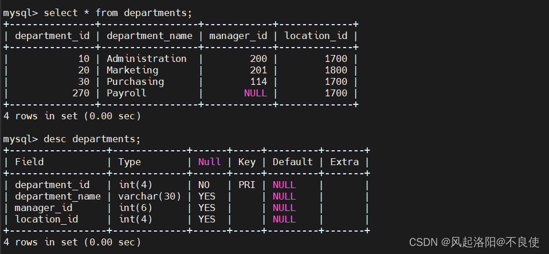Click the magenta NULL in Payroll row

(255, 93)
